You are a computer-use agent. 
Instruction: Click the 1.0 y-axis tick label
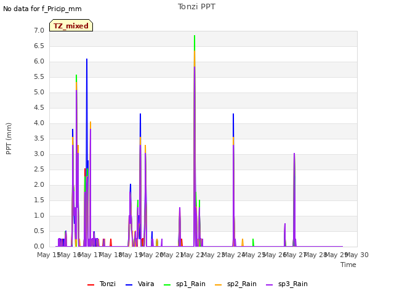[x=39, y=216]
